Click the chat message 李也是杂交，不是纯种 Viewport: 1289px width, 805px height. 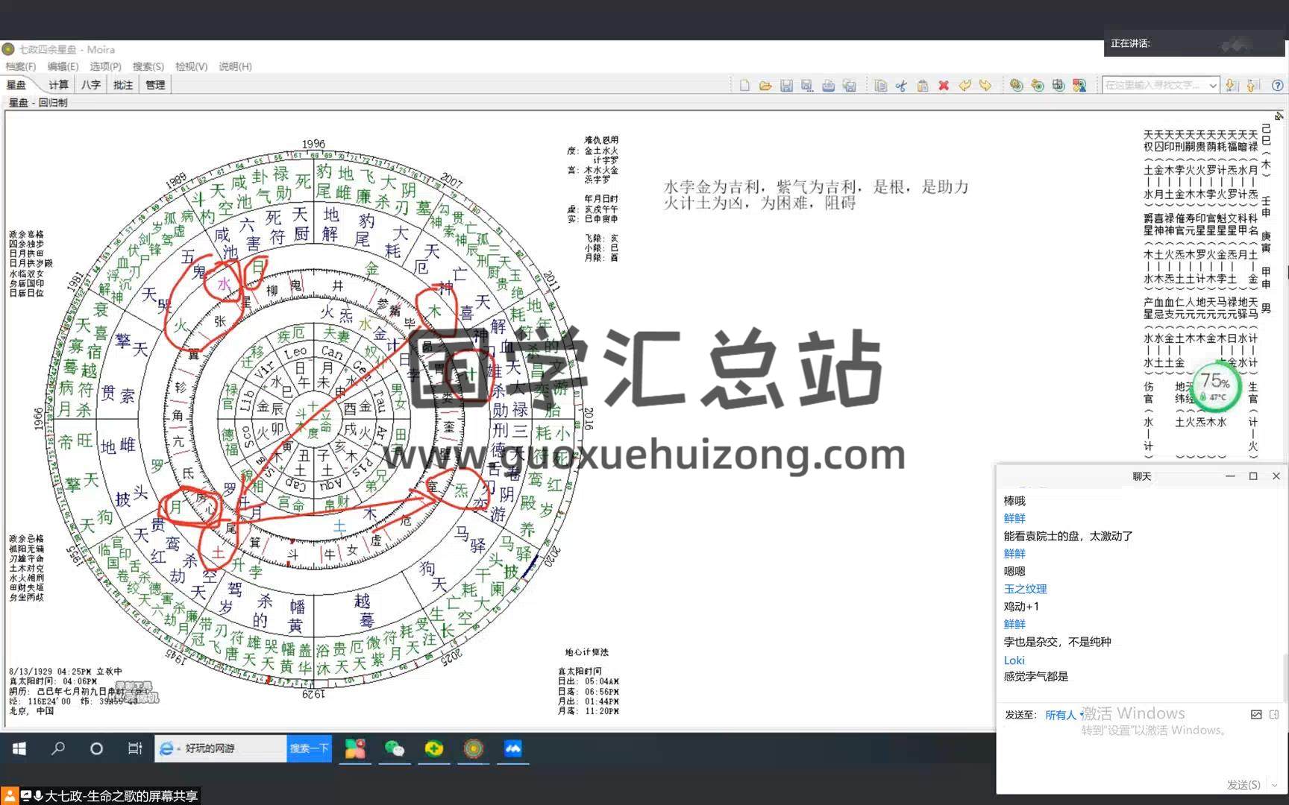pos(1057,642)
